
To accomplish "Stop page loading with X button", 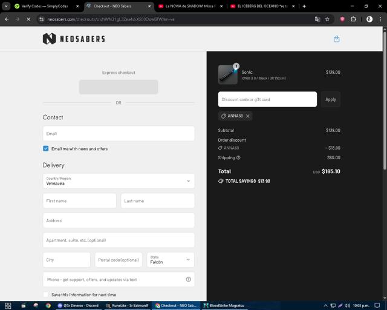I will 28,19.
